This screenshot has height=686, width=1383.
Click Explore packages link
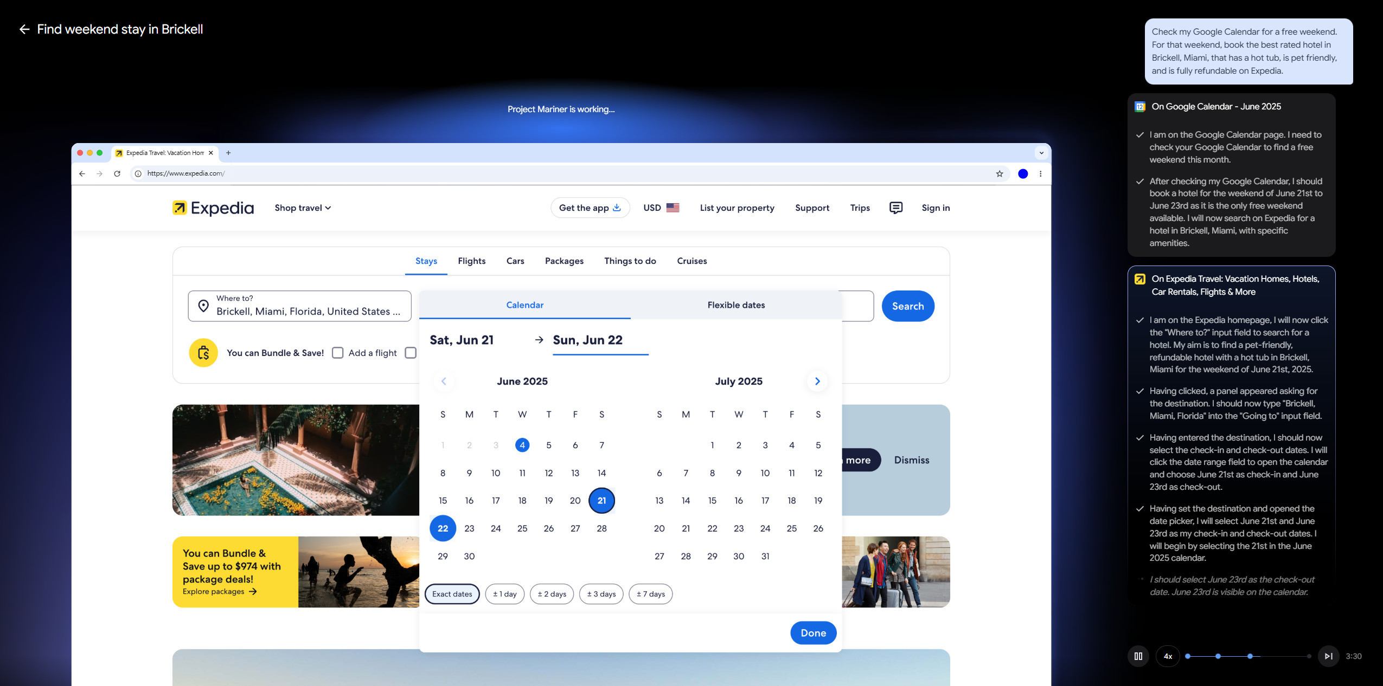point(220,592)
